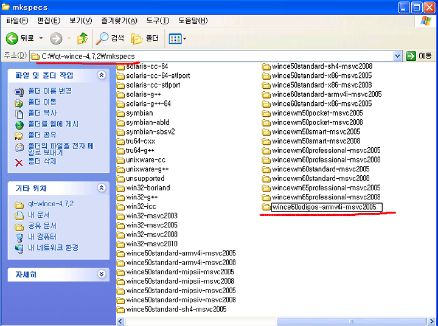Click 폴더 이름 변경 rename link
Screen dimensions: 438x326
click(50, 91)
